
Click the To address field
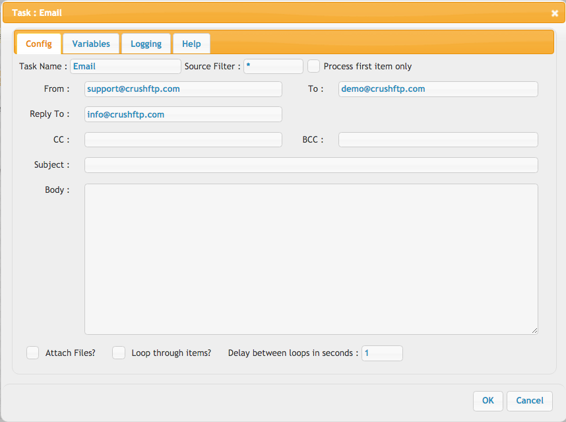click(x=438, y=89)
